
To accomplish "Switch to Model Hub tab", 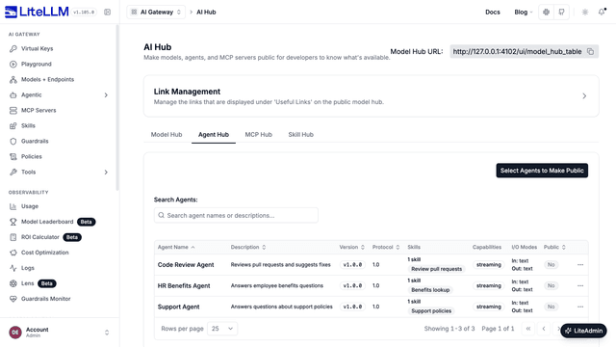I will tap(167, 135).
